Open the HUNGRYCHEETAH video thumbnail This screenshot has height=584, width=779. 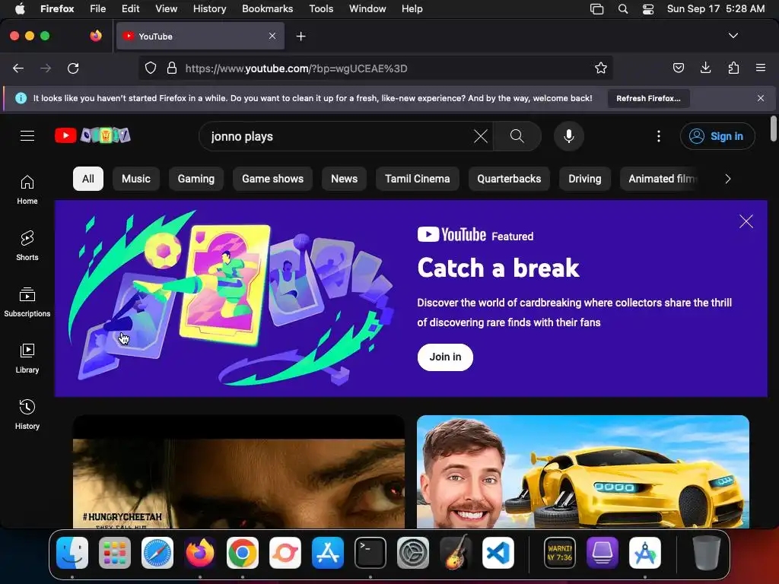[239, 471]
